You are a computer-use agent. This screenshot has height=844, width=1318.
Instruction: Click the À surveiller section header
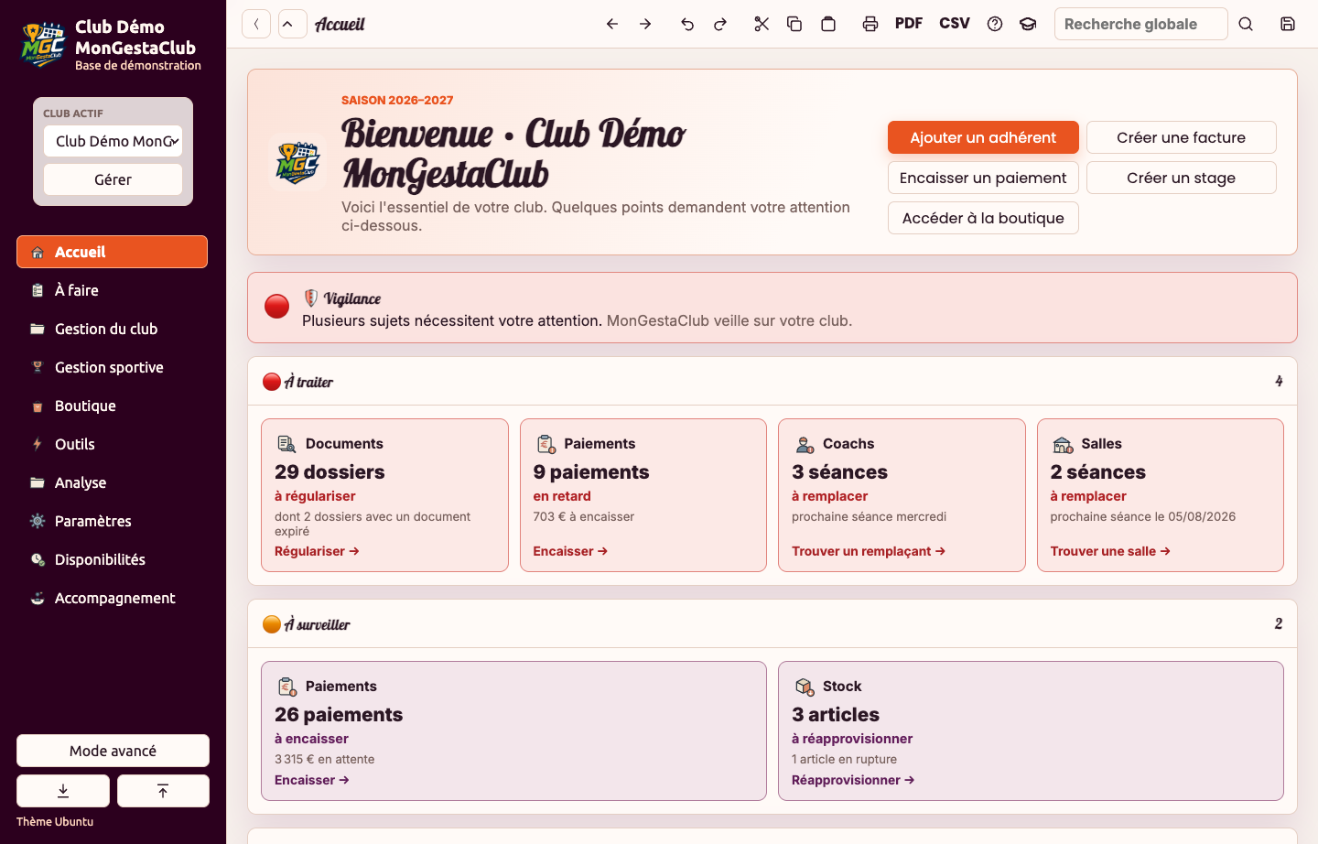point(772,623)
